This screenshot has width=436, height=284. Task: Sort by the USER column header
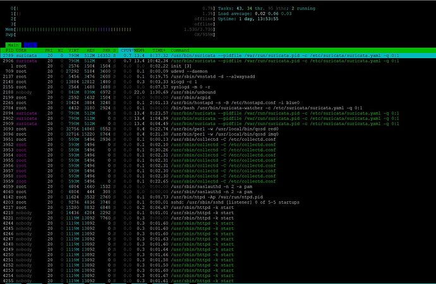click(x=21, y=50)
